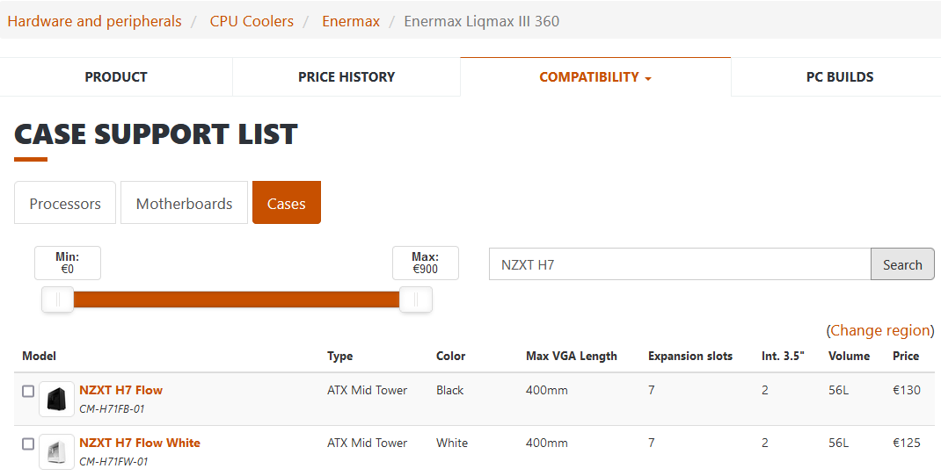Click the Int. 3.5" column header
The image size is (941, 476).
[x=783, y=356]
